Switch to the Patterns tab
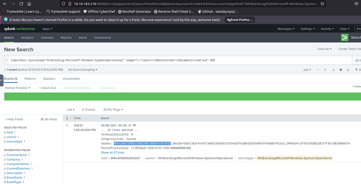The image size is (361, 184). [30, 79]
